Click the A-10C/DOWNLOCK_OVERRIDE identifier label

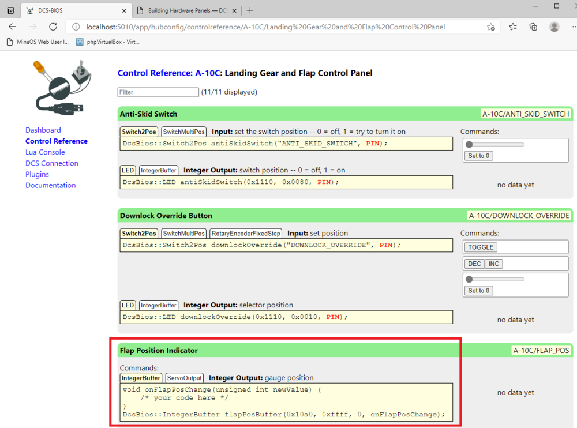click(519, 215)
